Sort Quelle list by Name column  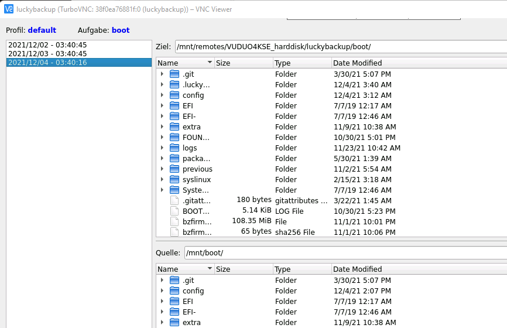tap(185, 269)
